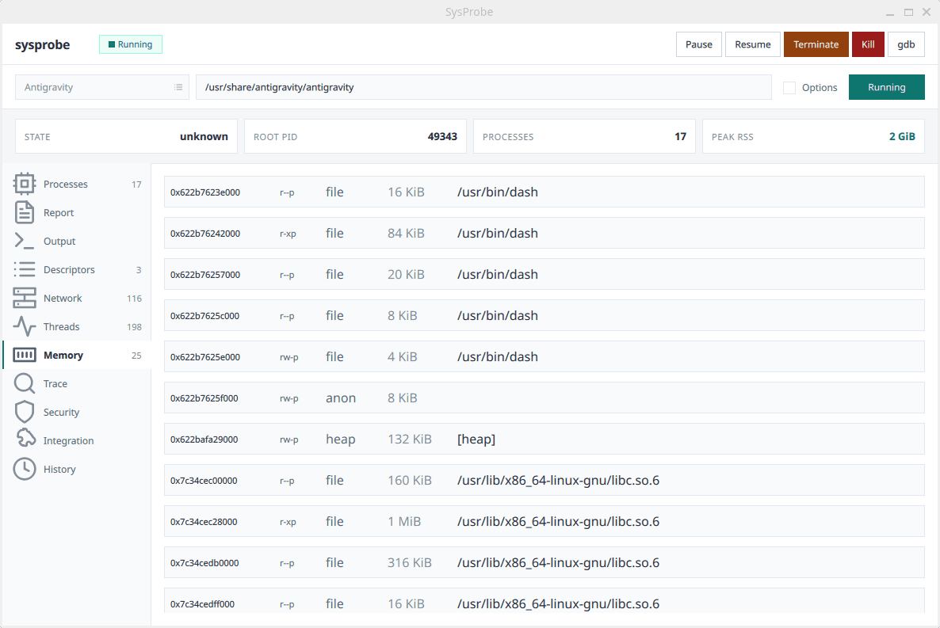
Task: Click the Network server icon
Action: pyautogui.click(x=25, y=298)
